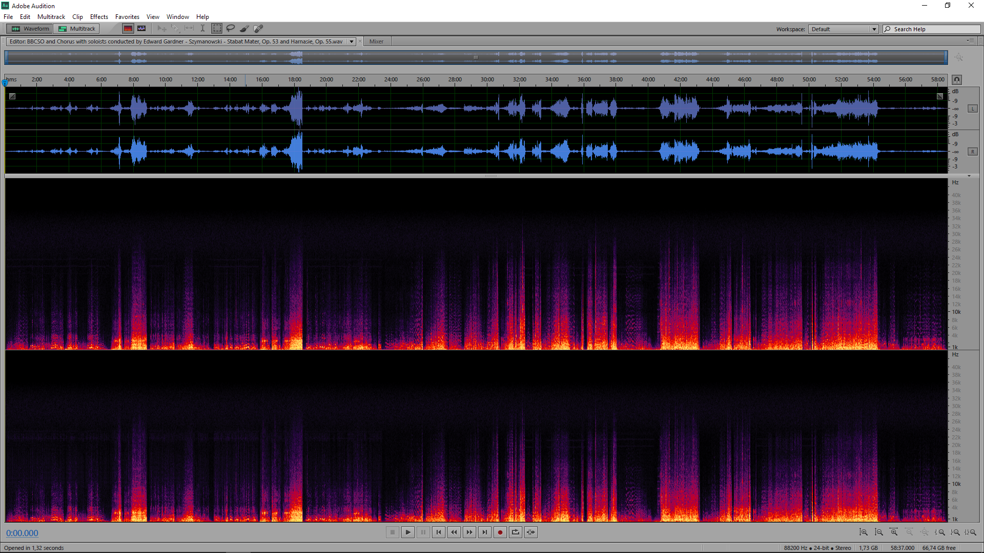This screenshot has width=984, height=553.
Task: Select the Lasso Selection tool
Action: pyautogui.click(x=231, y=29)
